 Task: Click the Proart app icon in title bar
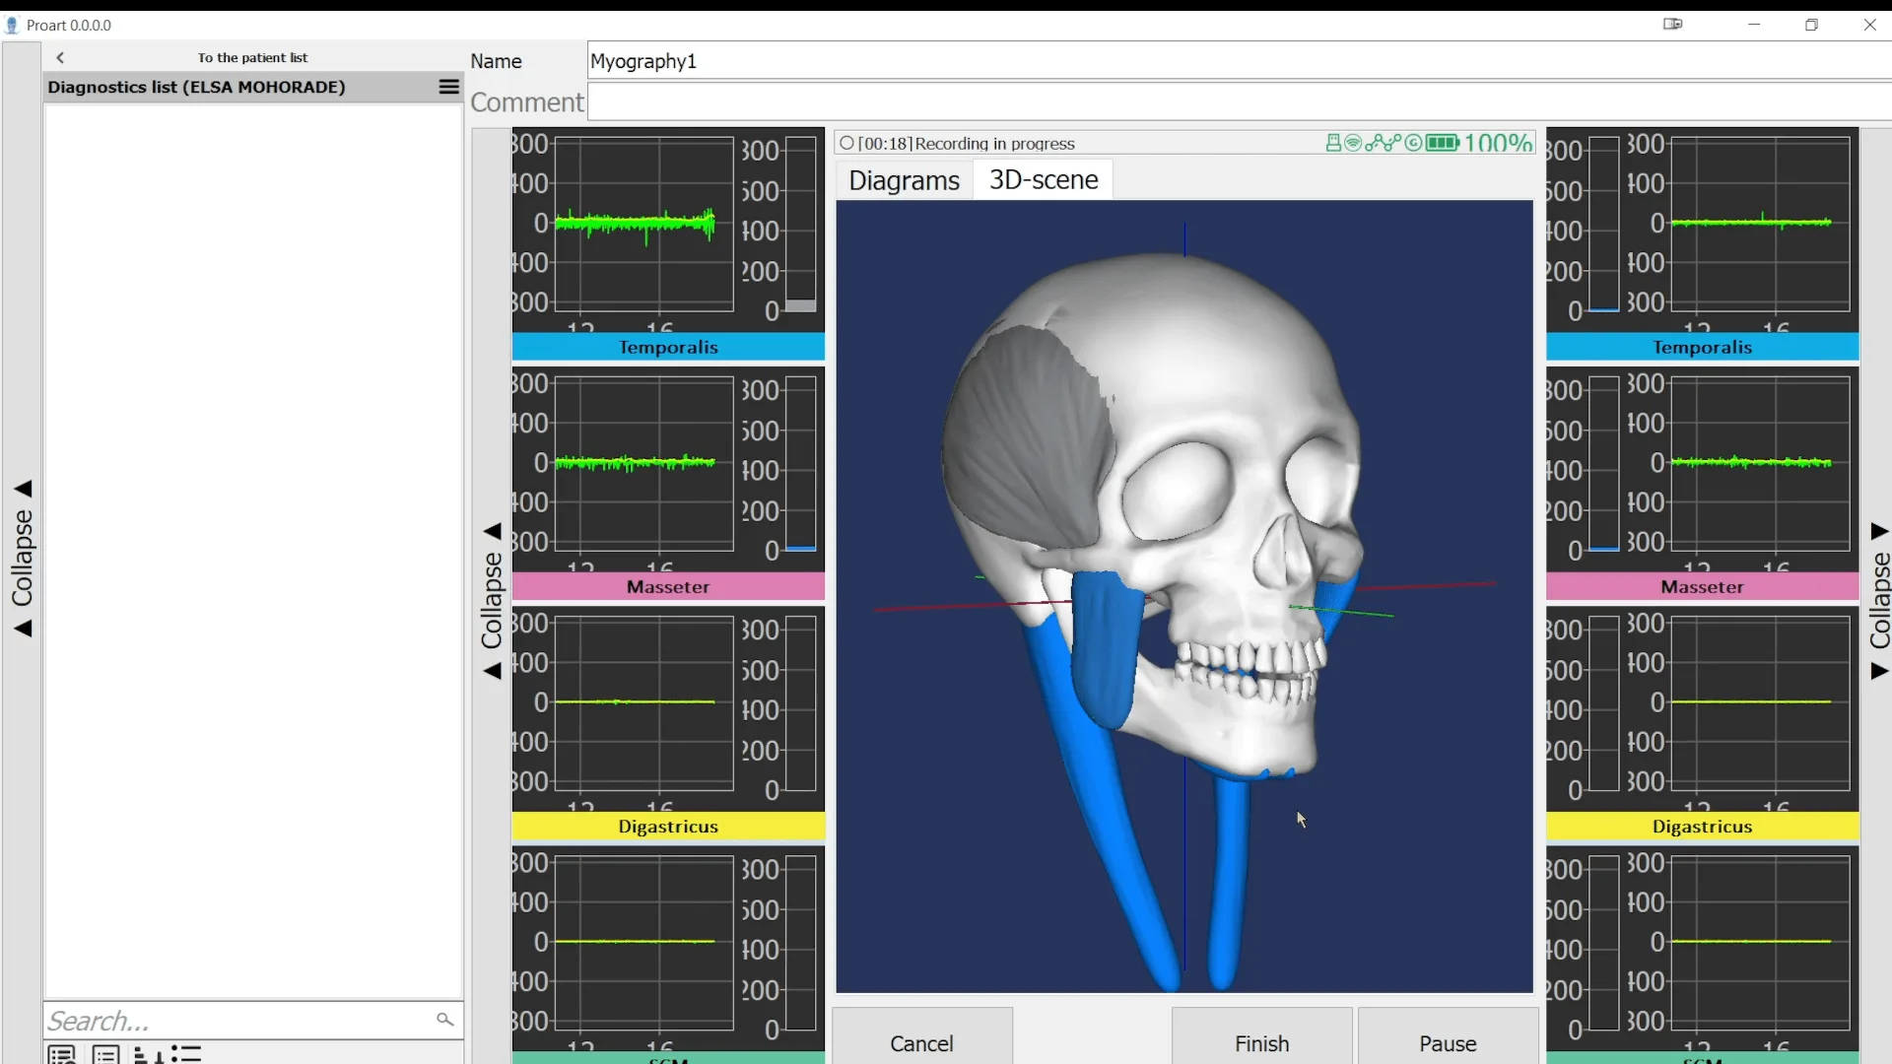12,25
